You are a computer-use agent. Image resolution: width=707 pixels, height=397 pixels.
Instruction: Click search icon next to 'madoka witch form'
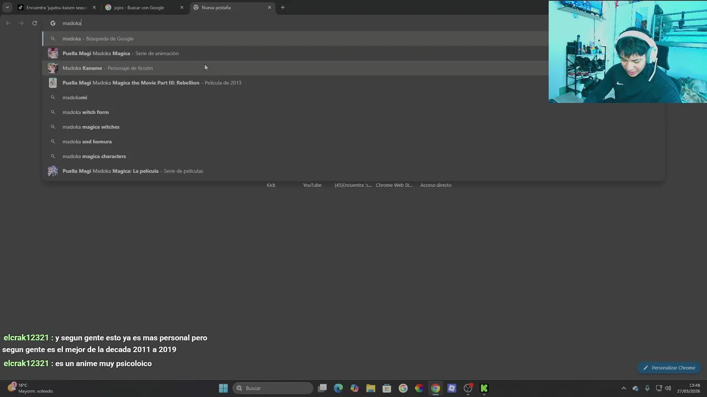[53, 112]
